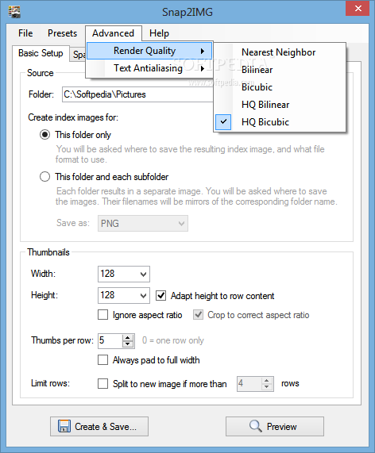
Task: Close the Snap2IMG window
Action: (358, 9)
